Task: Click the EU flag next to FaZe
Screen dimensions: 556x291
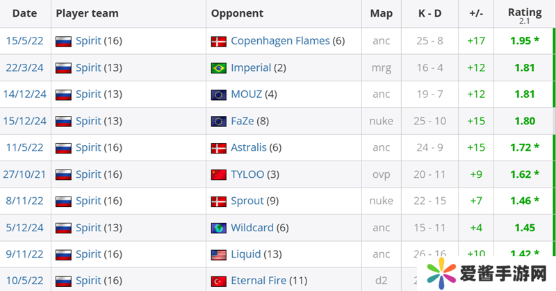Action: 219,122
